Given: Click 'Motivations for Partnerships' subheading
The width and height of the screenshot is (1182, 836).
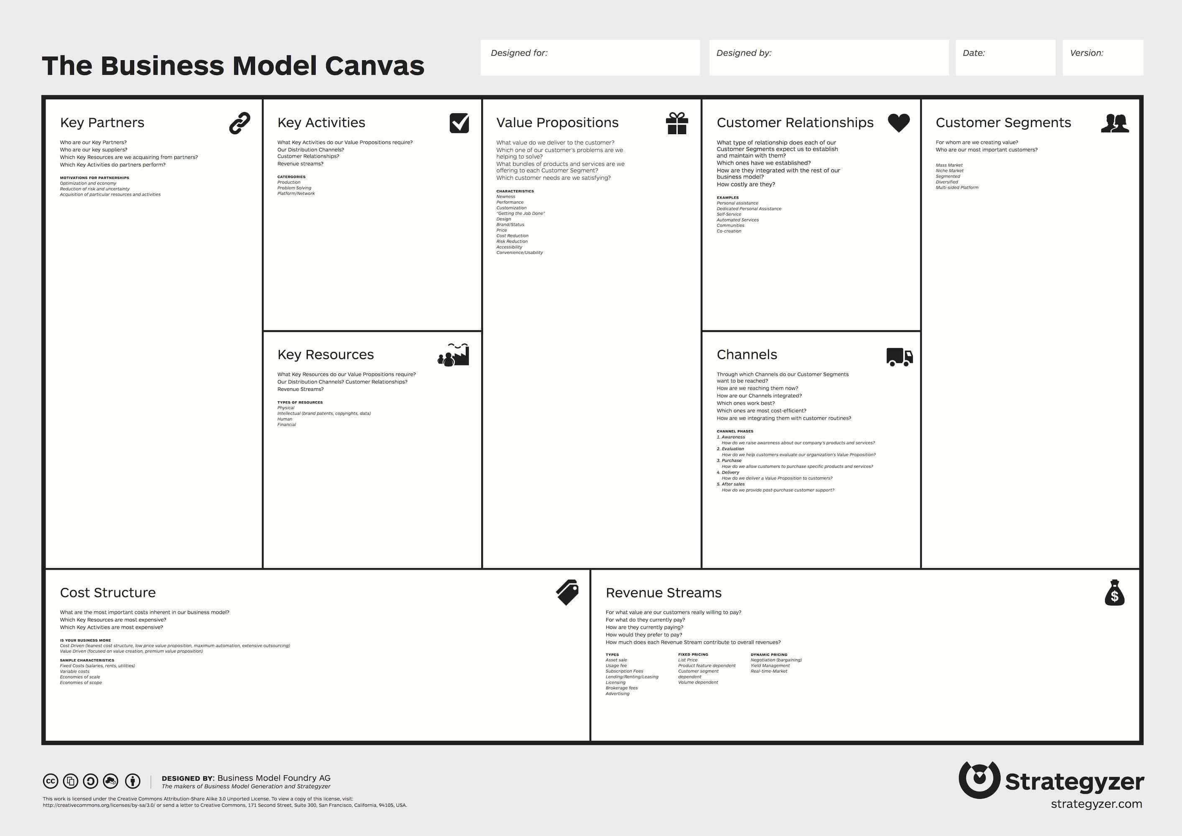Looking at the screenshot, I should point(94,178).
